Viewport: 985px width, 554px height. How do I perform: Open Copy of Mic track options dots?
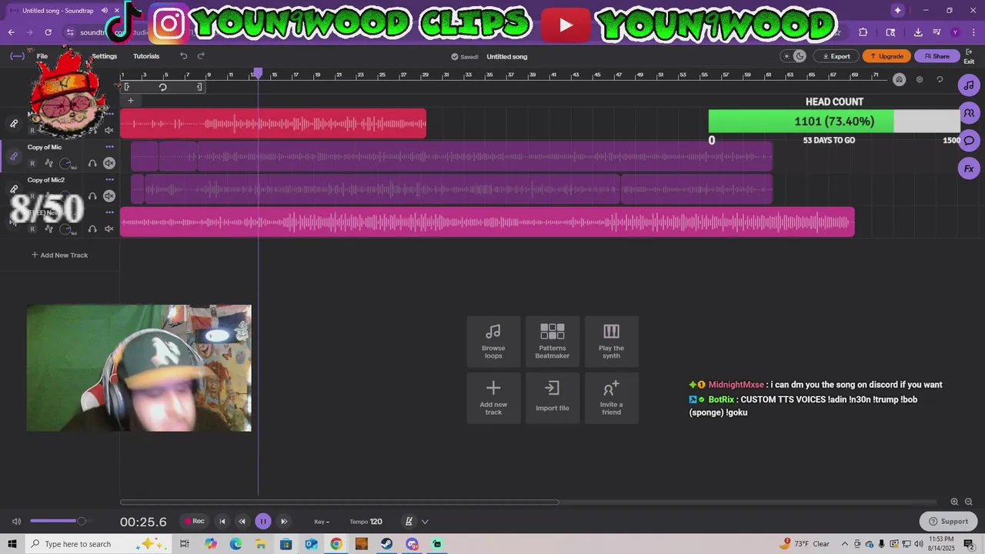point(109,147)
